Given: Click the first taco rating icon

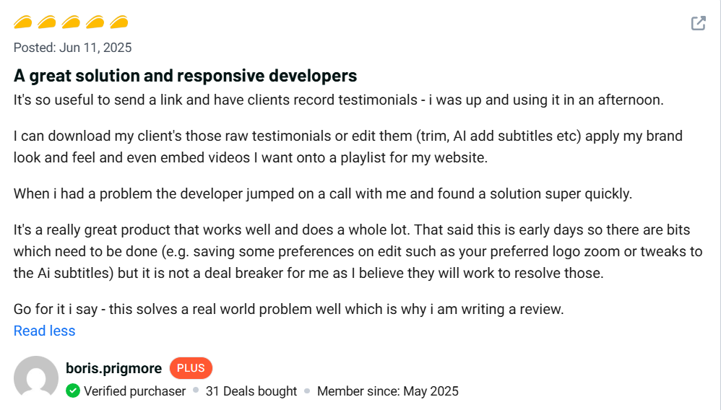Looking at the screenshot, I should [x=23, y=22].
